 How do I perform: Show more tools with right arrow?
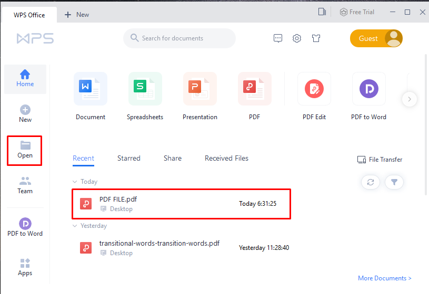pyautogui.click(x=410, y=99)
